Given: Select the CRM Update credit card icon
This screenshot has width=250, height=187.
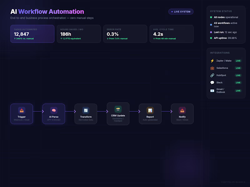Looking at the screenshot, I should coord(118,109).
